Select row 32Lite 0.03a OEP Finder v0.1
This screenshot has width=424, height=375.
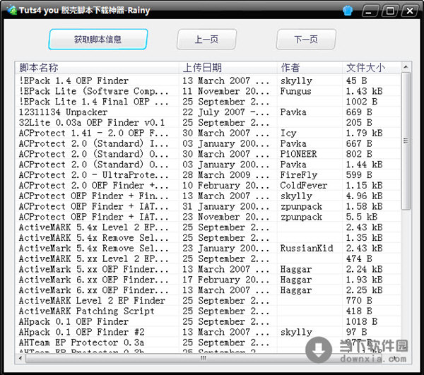(x=208, y=123)
